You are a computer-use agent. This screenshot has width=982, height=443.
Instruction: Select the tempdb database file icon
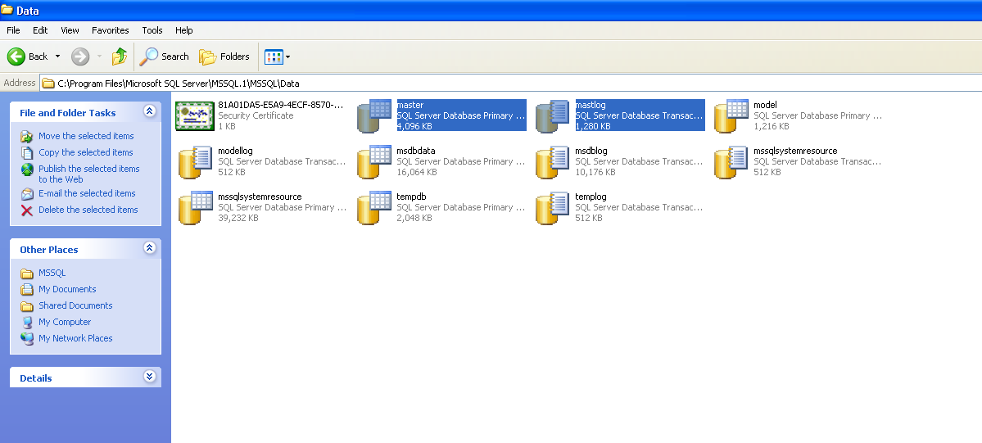pyautogui.click(x=374, y=207)
